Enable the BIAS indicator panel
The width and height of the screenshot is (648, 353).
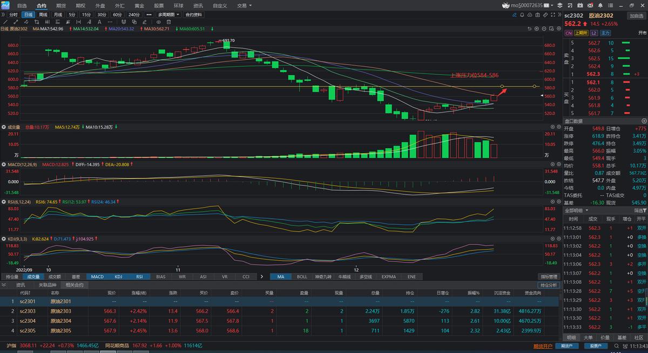[160, 277]
